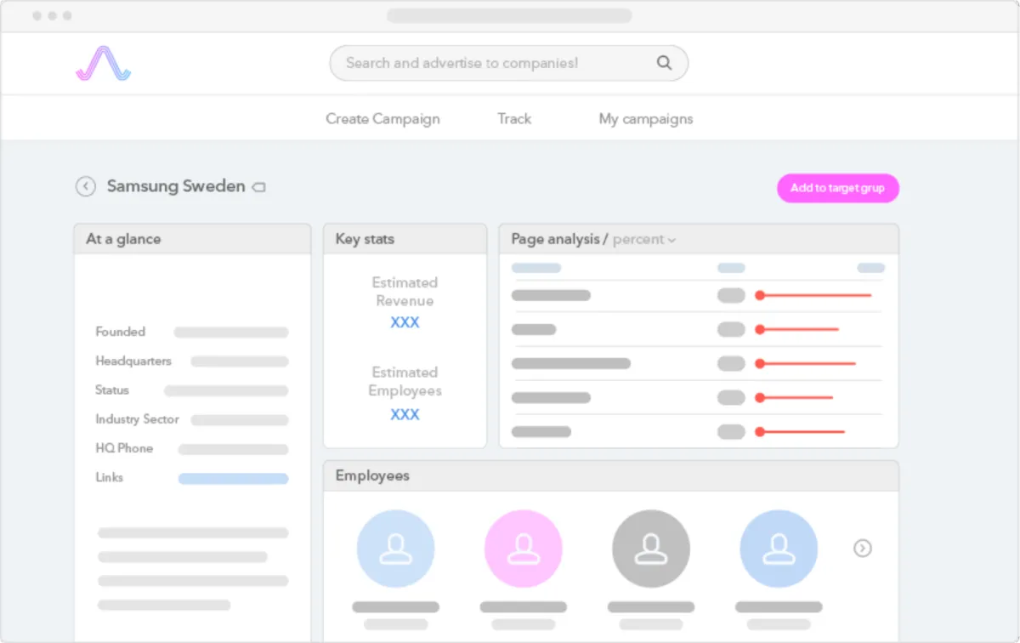Screen dimensions: 1020x643
Task: Click the blue Links placeholder
Action: [x=233, y=479]
